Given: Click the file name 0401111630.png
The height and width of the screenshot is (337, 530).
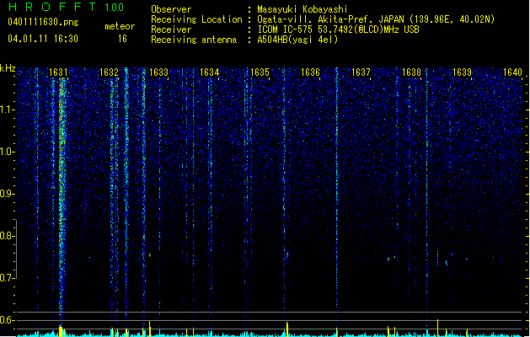Looking at the screenshot, I should pos(43,22).
